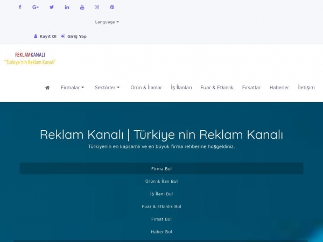
Task: Open the Facebook social link
Action: 20,7
